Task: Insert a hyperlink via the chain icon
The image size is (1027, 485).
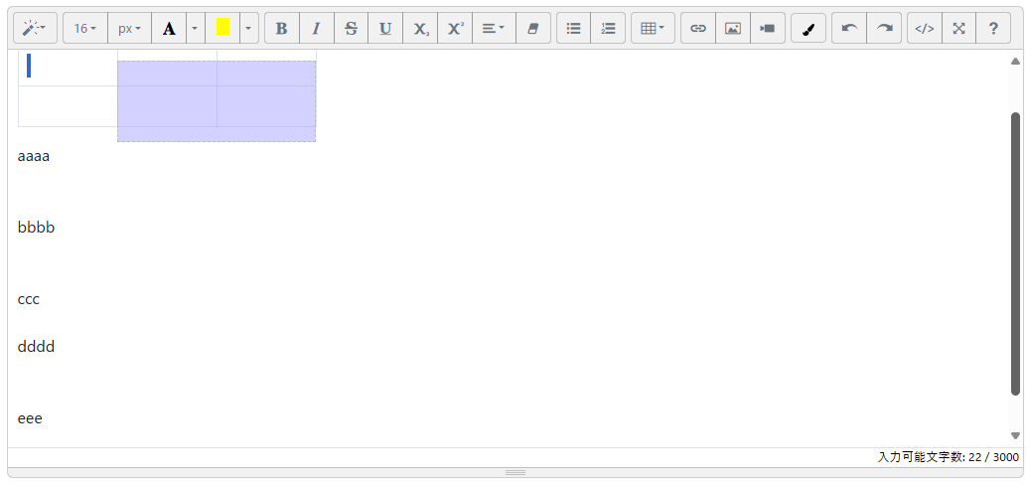Action: pos(698,29)
